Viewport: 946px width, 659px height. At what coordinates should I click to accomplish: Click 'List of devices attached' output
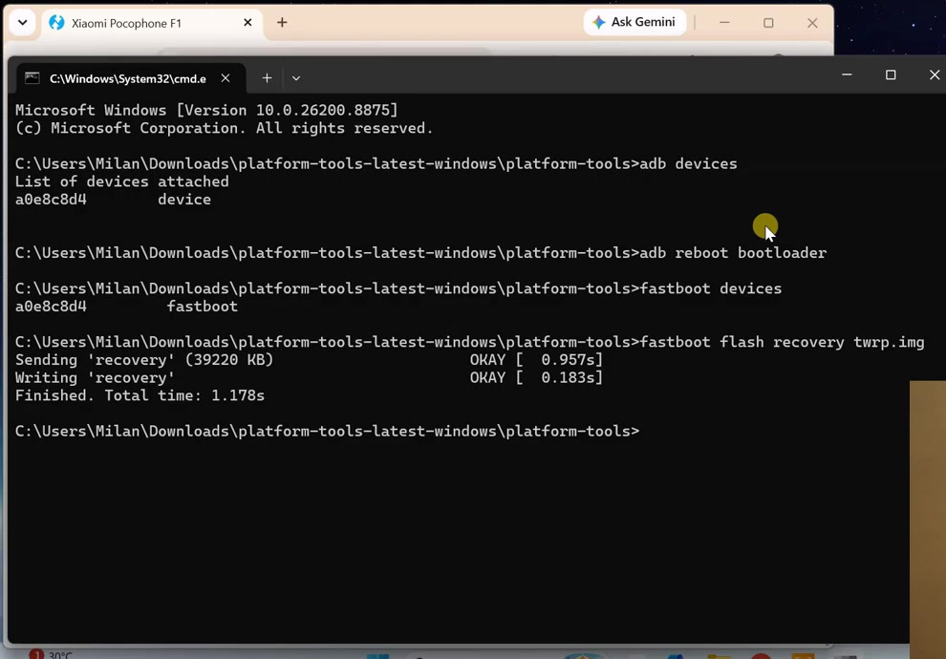(122, 181)
